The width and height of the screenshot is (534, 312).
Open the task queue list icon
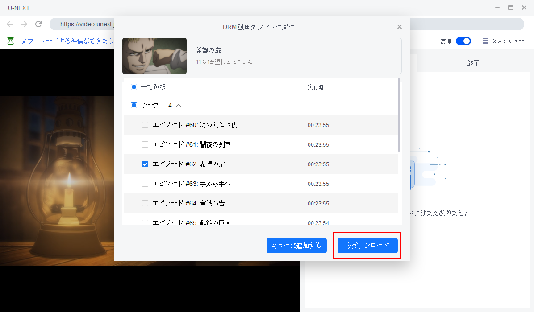pos(485,41)
